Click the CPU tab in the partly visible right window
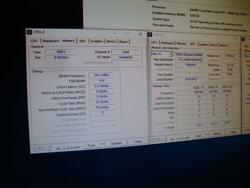The height and width of the screenshot is (188, 250). 246,46
